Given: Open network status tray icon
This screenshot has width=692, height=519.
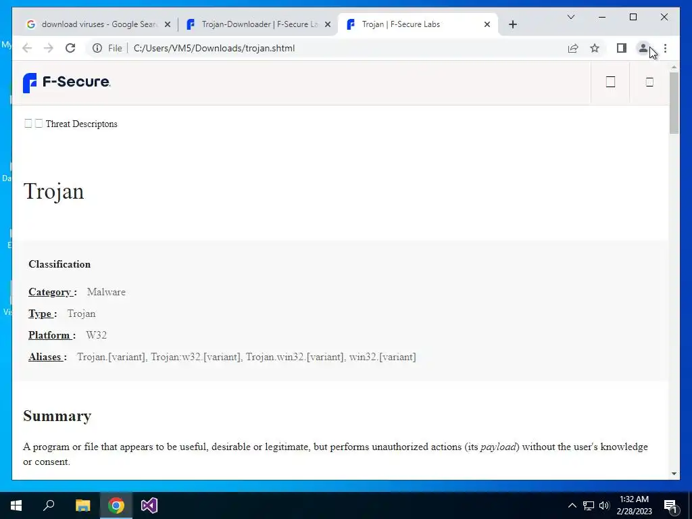Looking at the screenshot, I should [589, 505].
